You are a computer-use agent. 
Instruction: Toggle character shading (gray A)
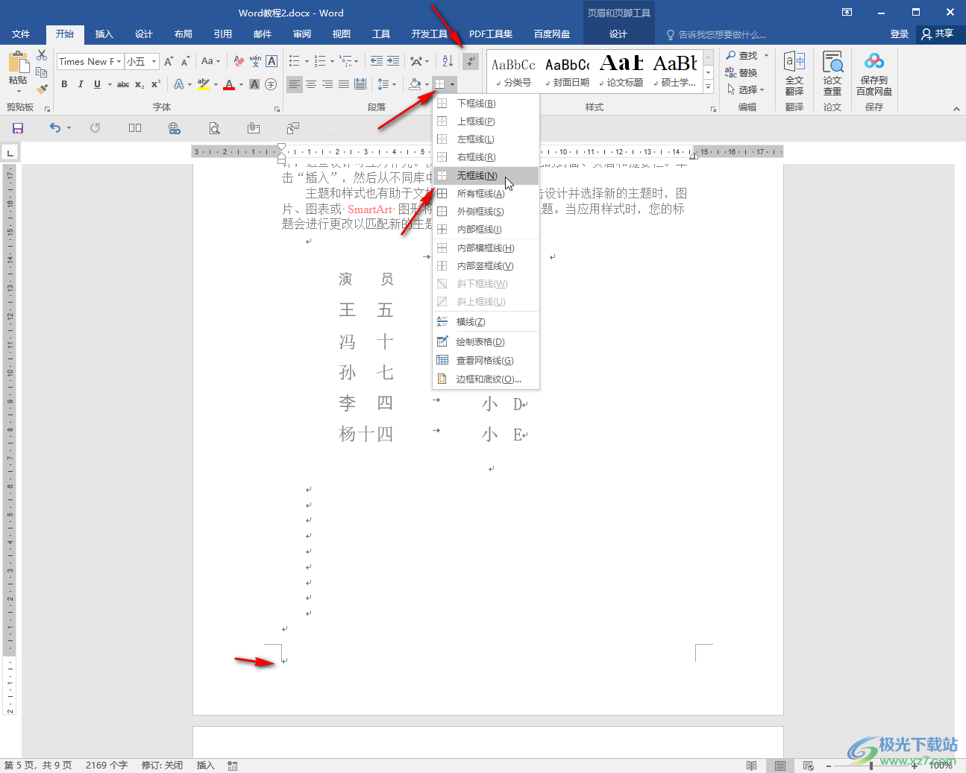click(x=254, y=84)
